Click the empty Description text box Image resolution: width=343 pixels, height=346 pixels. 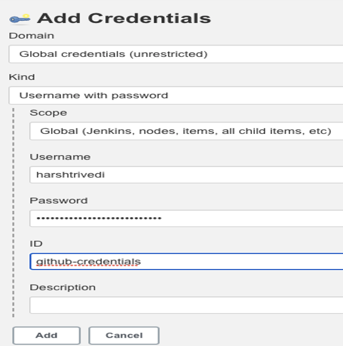pos(187,305)
